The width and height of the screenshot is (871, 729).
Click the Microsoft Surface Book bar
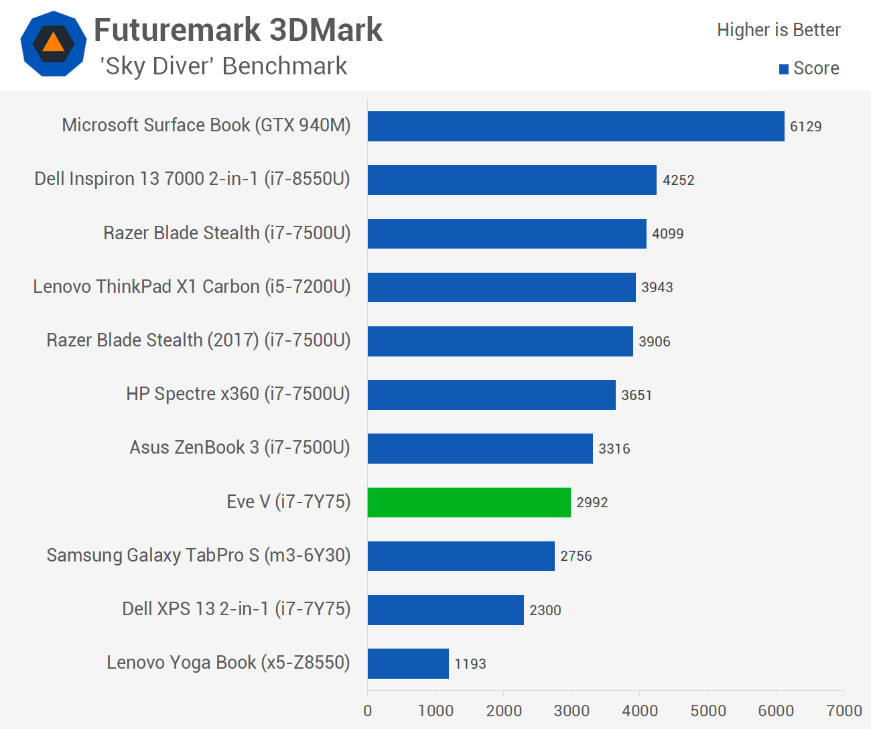[576, 126]
